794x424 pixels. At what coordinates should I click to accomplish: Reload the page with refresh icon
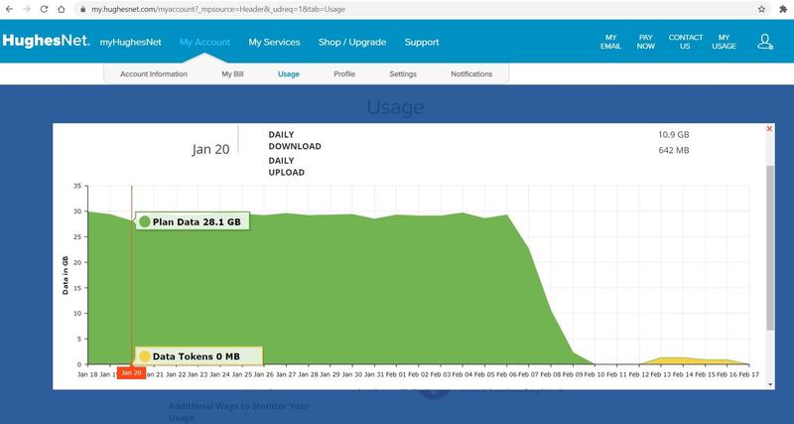pos(44,9)
